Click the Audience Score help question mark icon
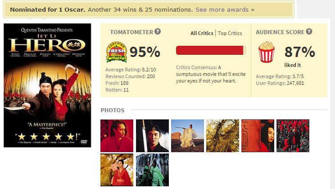The width and height of the screenshot is (335, 189). point(309,31)
